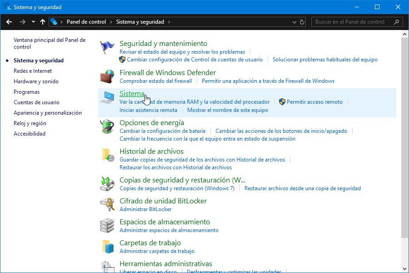Click the scrollbar down arrow
This screenshot has height=273, width=409.
coord(404,268)
